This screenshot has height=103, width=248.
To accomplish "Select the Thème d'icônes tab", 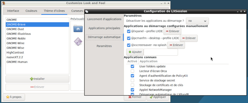I will (54, 11).
